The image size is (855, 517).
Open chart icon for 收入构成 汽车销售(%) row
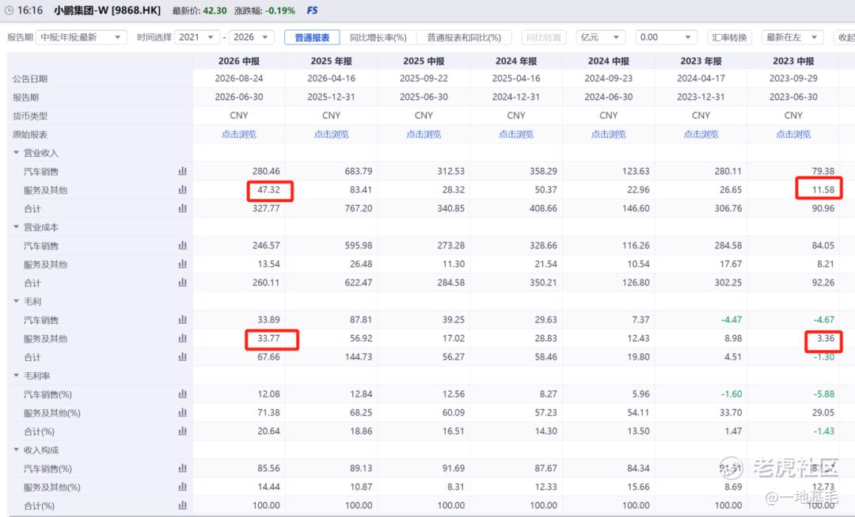182,468
